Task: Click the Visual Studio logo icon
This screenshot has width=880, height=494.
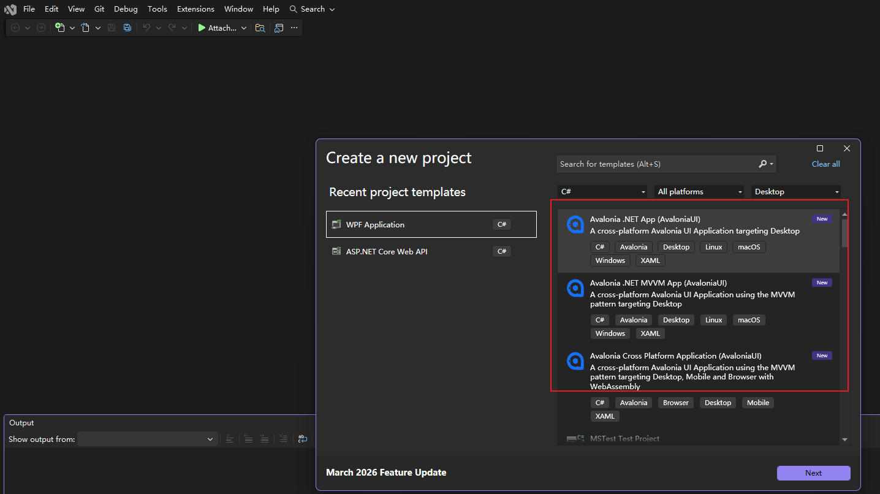Action: point(10,9)
